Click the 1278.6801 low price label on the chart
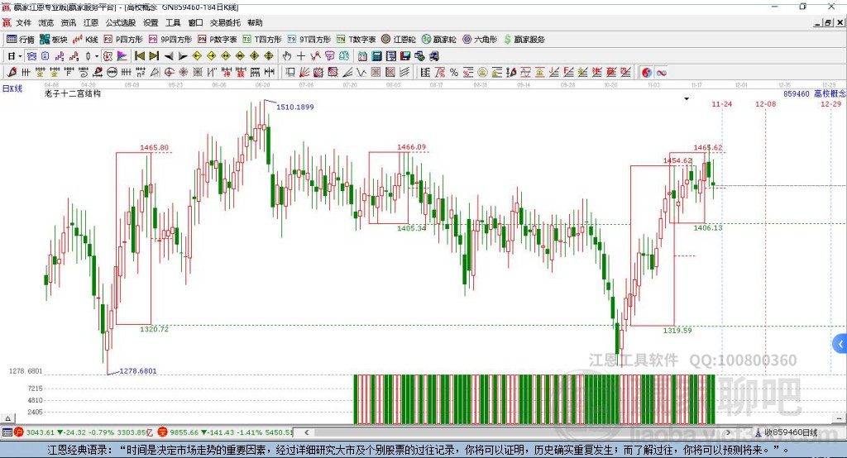Screen dimensions: 847x458 tap(138, 371)
